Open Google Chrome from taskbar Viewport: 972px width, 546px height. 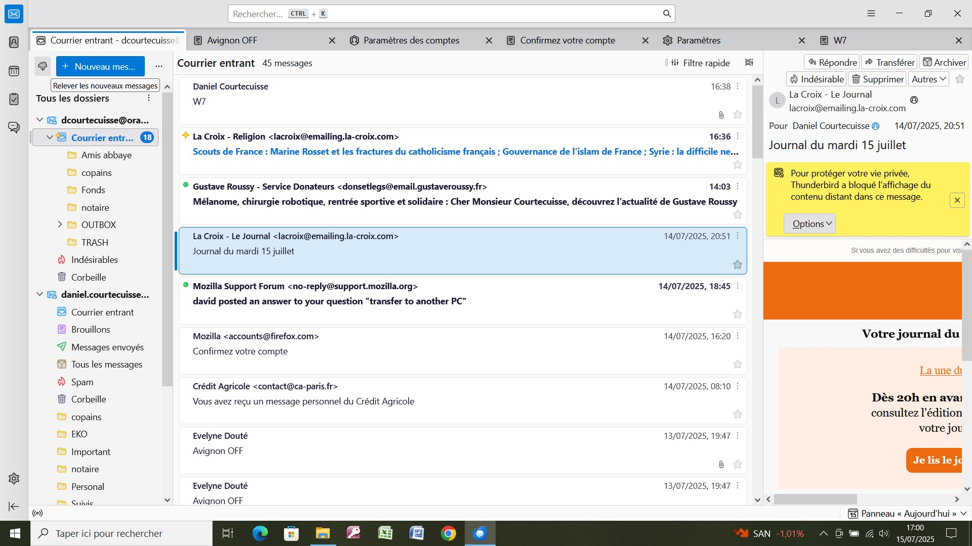click(x=448, y=533)
